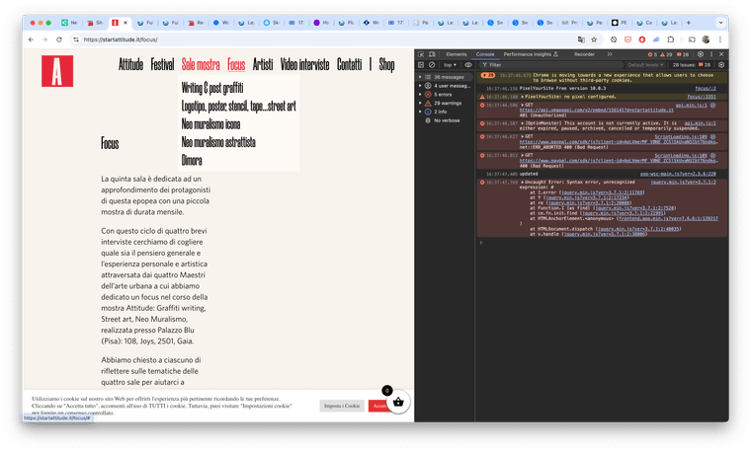This screenshot has width=751, height=451.
Task: Open the focus/:3351 source link
Action: [702, 97]
